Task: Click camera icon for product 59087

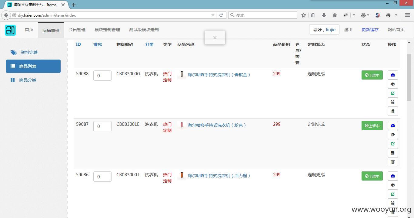Action: 393,125
